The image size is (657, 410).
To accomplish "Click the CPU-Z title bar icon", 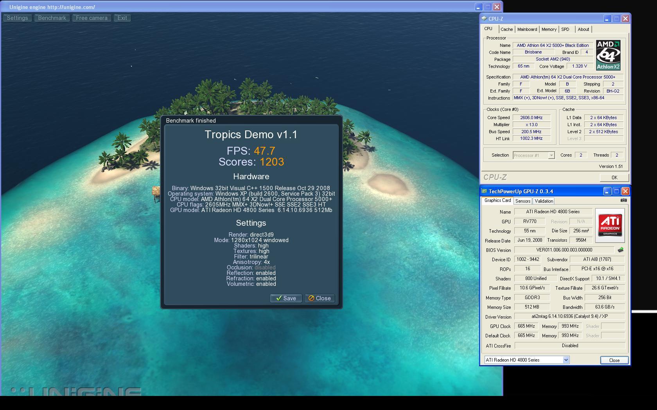I will [484, 18].
